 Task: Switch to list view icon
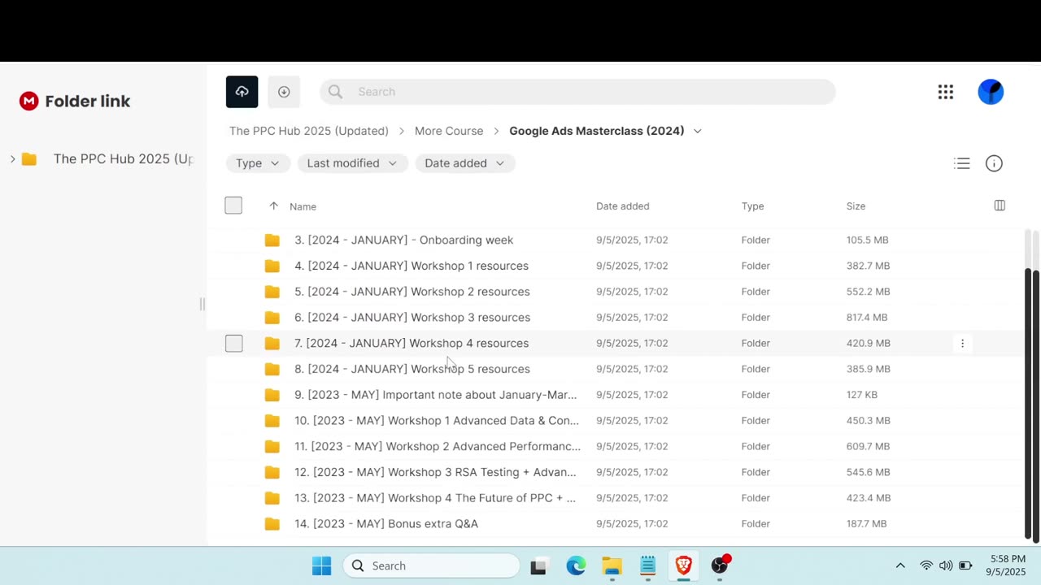coord(962,163)
